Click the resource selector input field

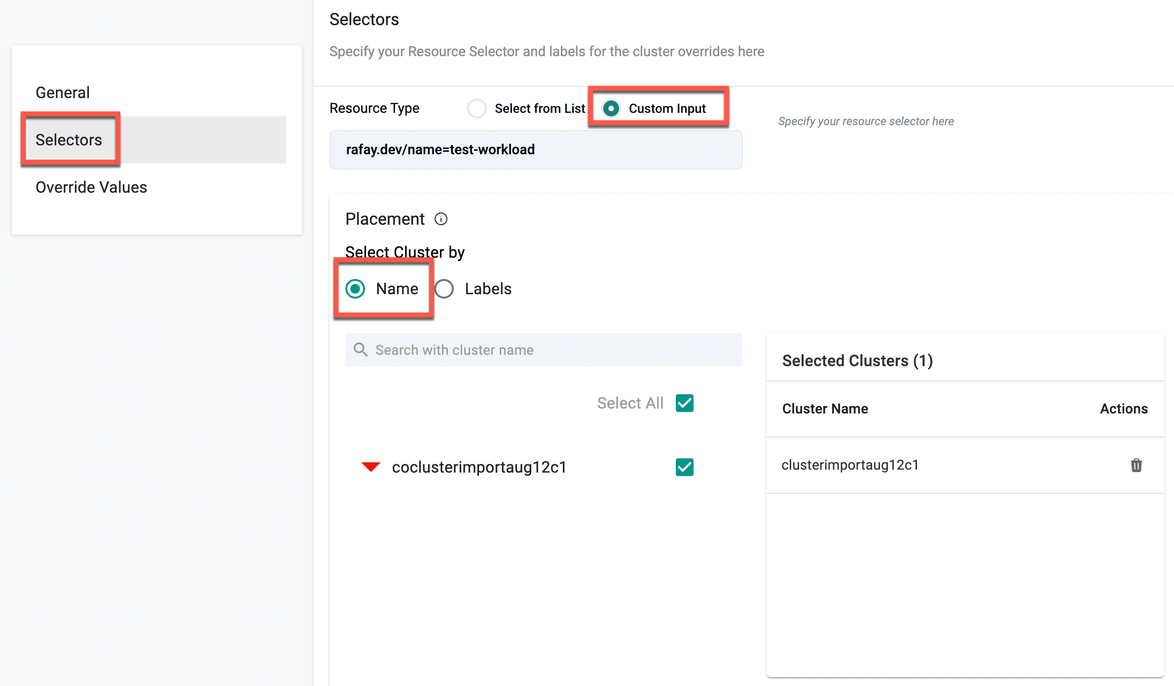535,150
